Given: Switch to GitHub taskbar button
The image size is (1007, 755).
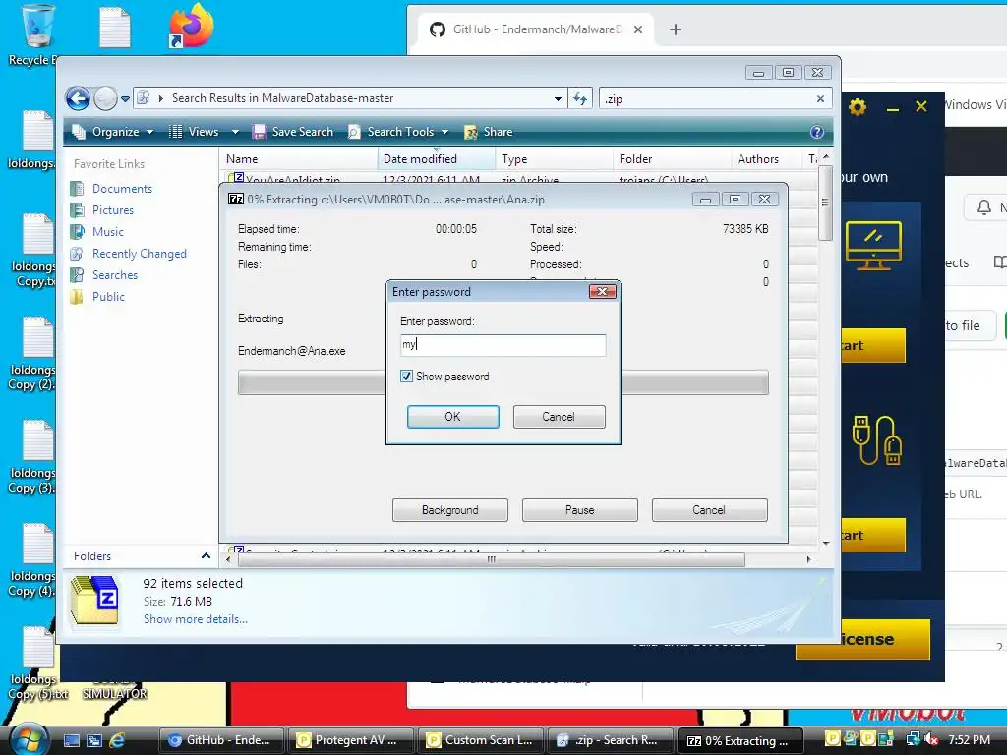Looking at the screenshot, I should coord(221,740).
